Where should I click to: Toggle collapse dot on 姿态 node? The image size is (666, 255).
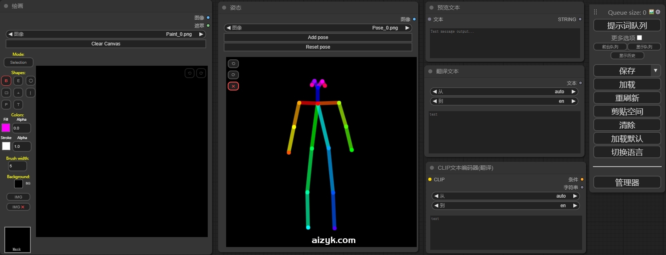224,8
